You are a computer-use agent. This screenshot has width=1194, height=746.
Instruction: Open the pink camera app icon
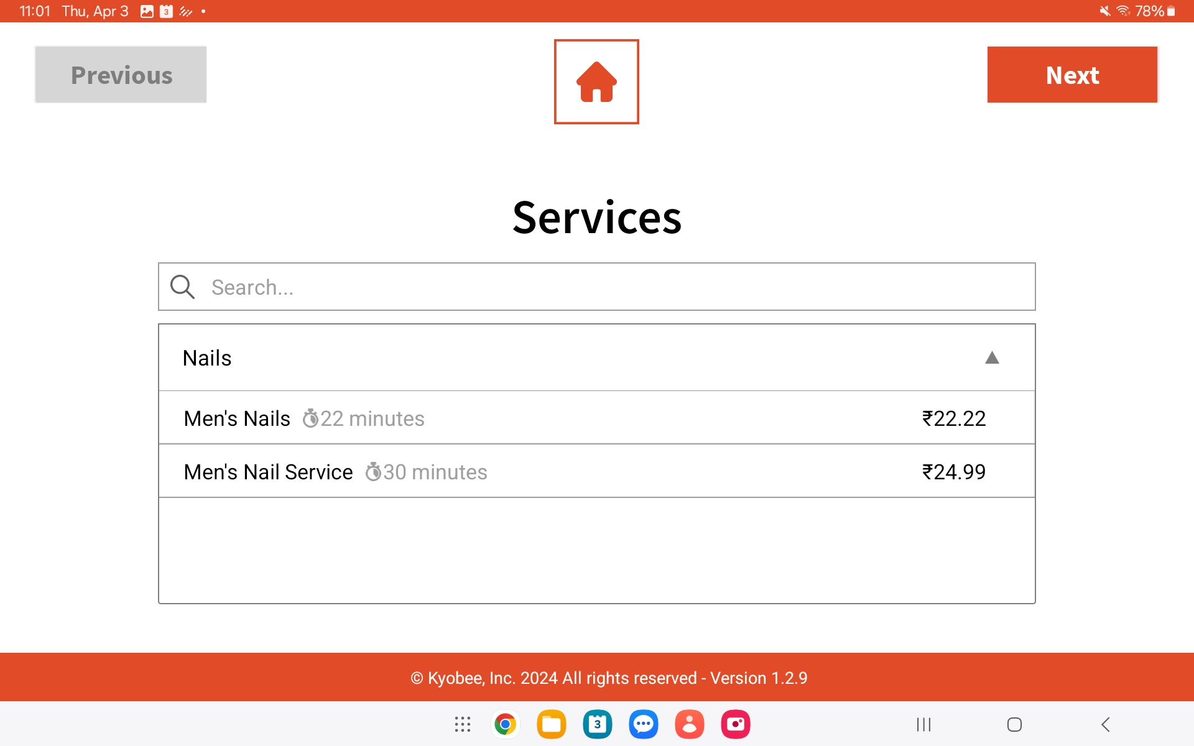click(735, 724)
